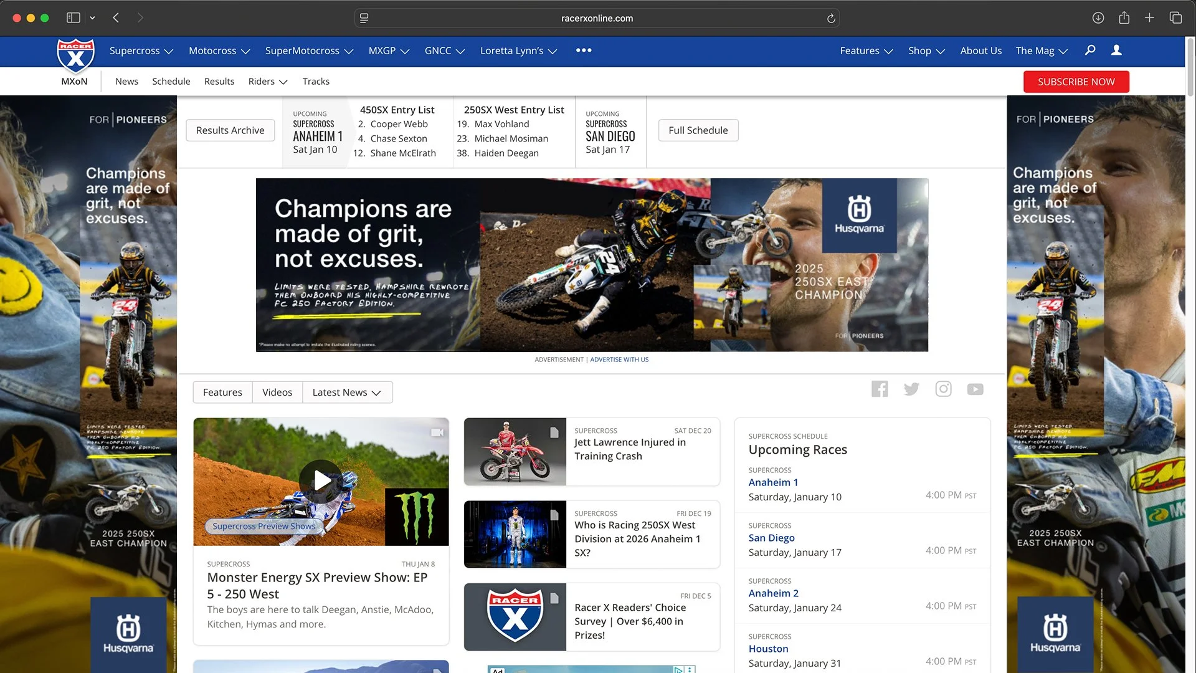Expand the Supercross navigation dropdown
This screenshot has width=1196, height=673.
[141, 51]
